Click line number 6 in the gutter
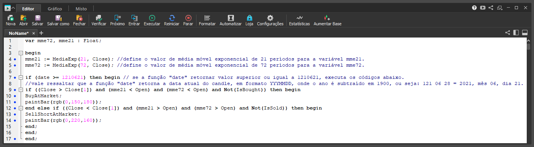The height and width of the screenshot is (147, 534). tap(10, 71)
